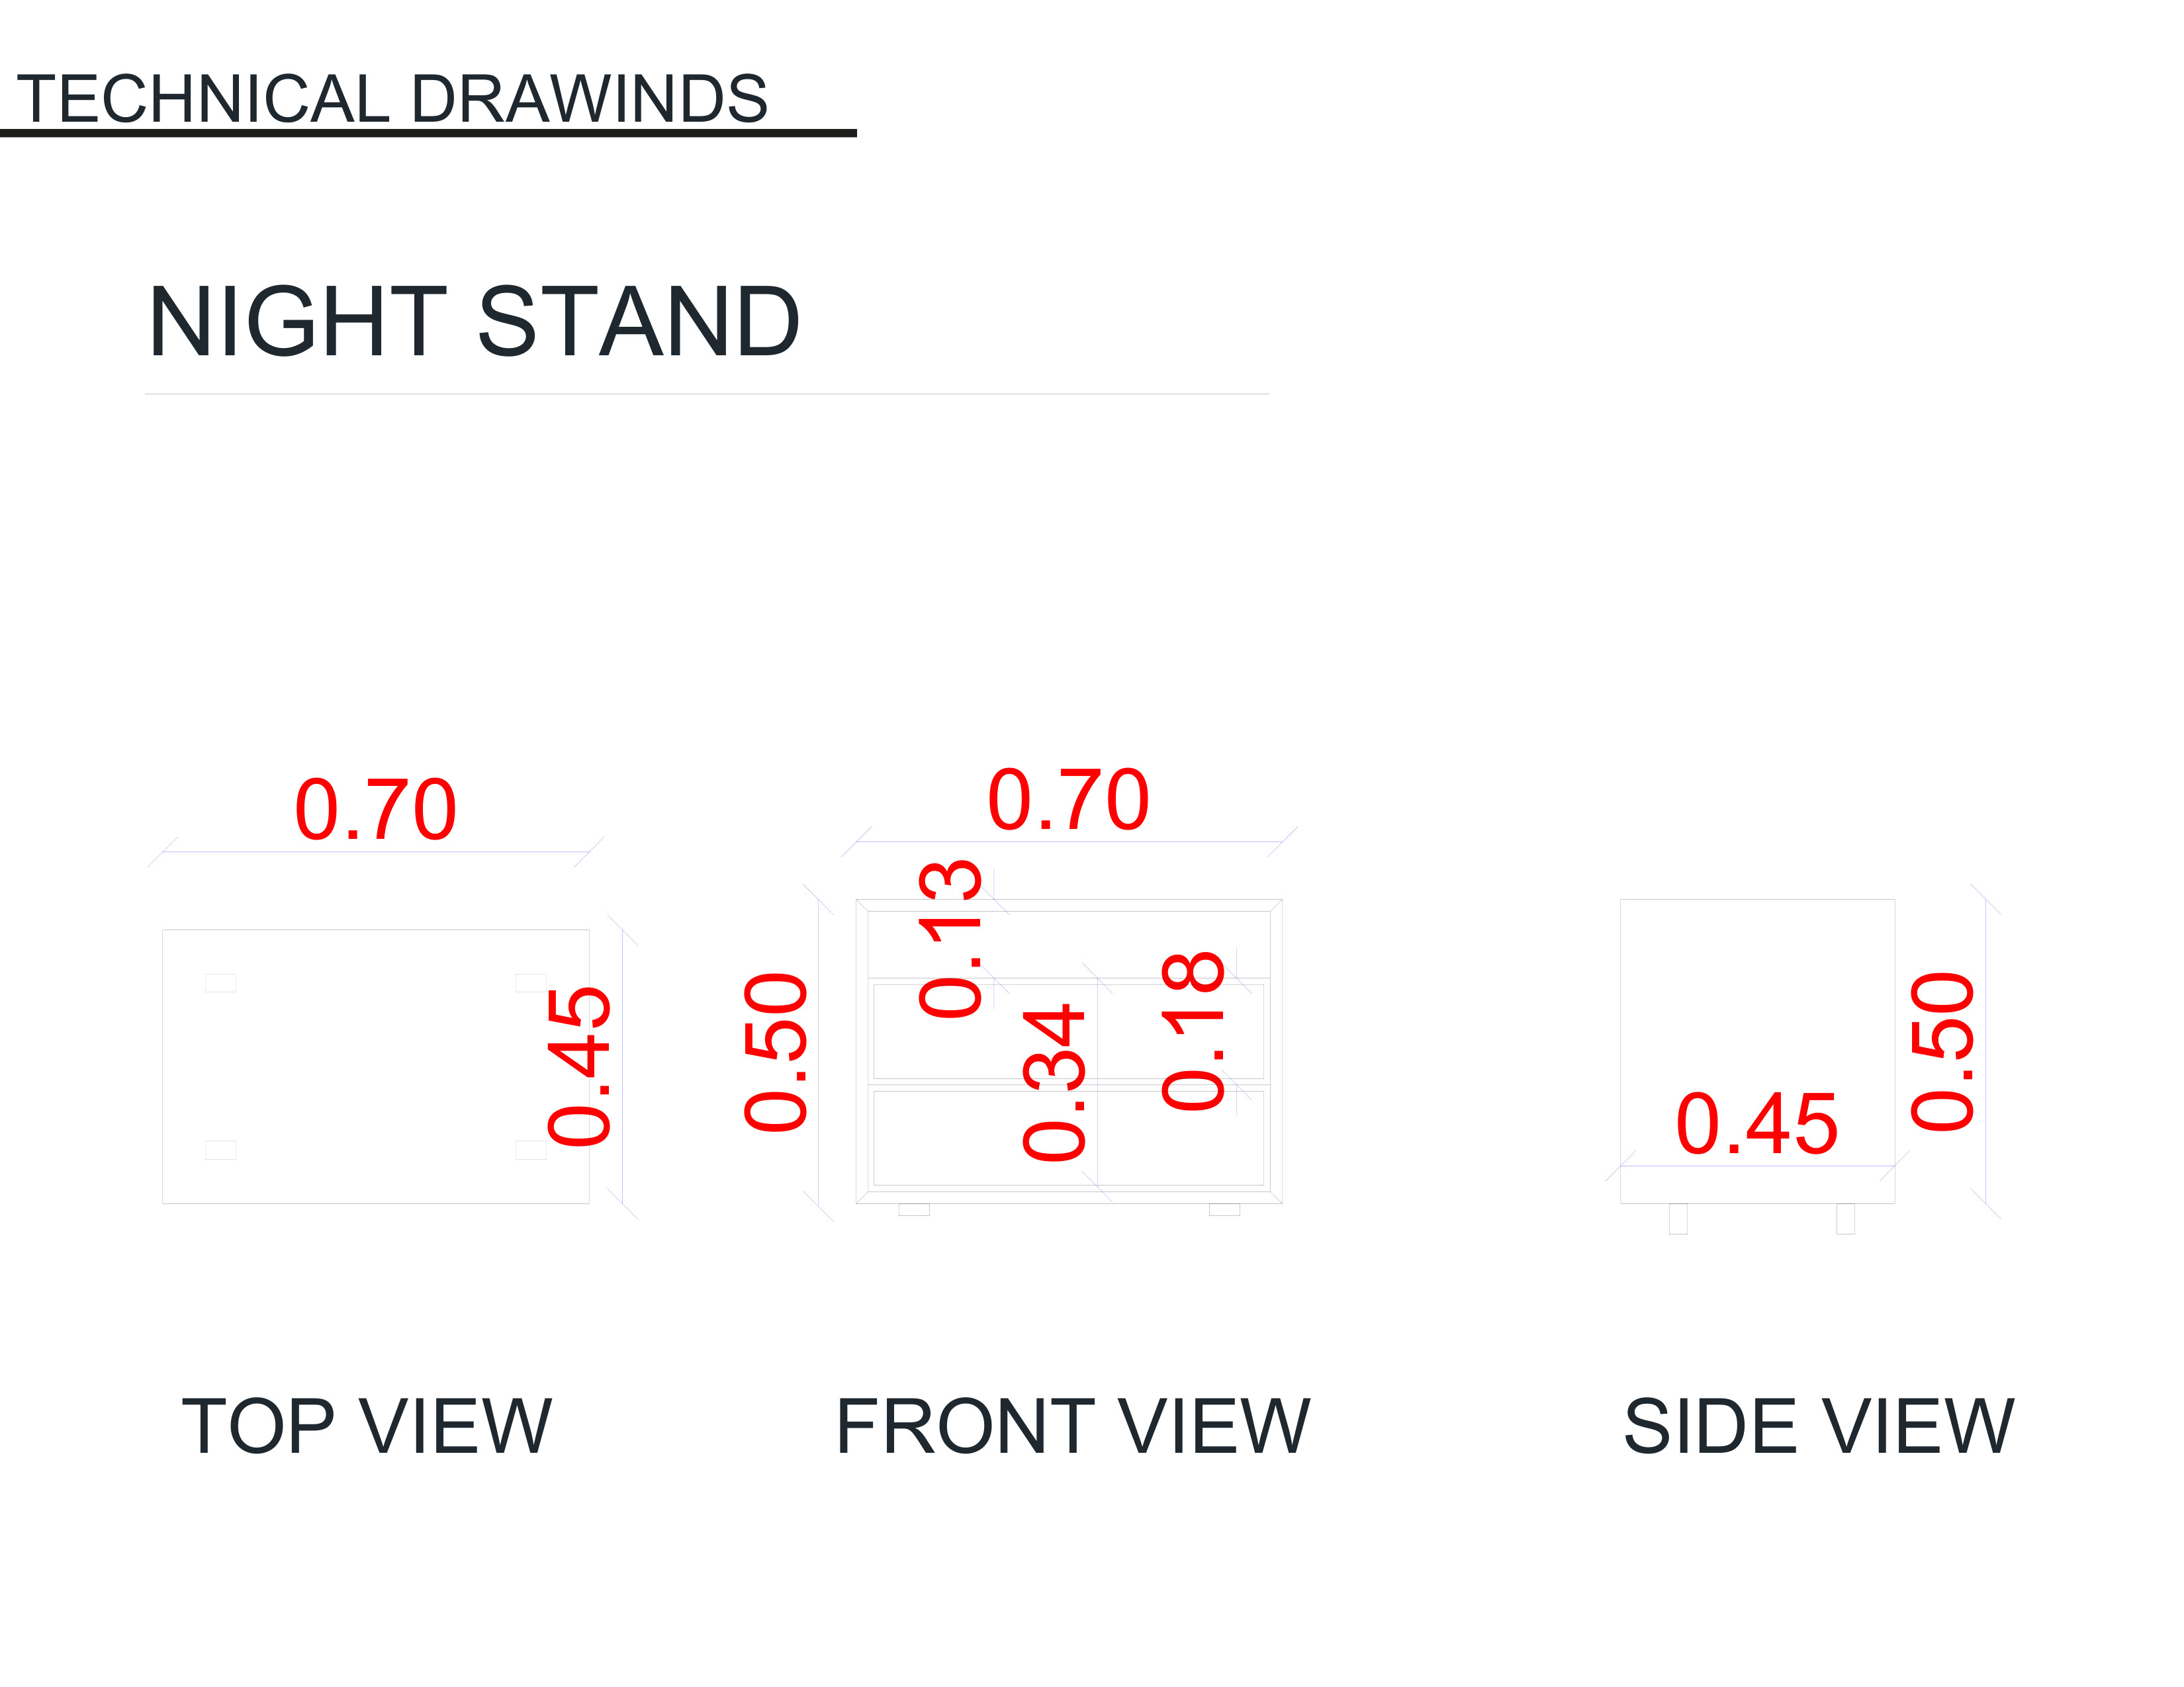Select the 0.45 dimension beside top view
The width and height of the screenshot is (2184, 1687).
coord(579,1066)
